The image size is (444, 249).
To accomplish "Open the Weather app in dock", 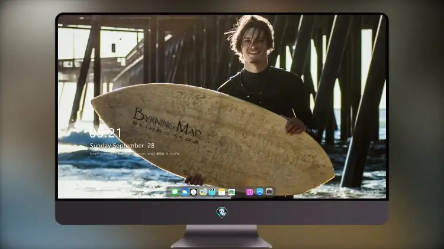I will click(184, 192).
